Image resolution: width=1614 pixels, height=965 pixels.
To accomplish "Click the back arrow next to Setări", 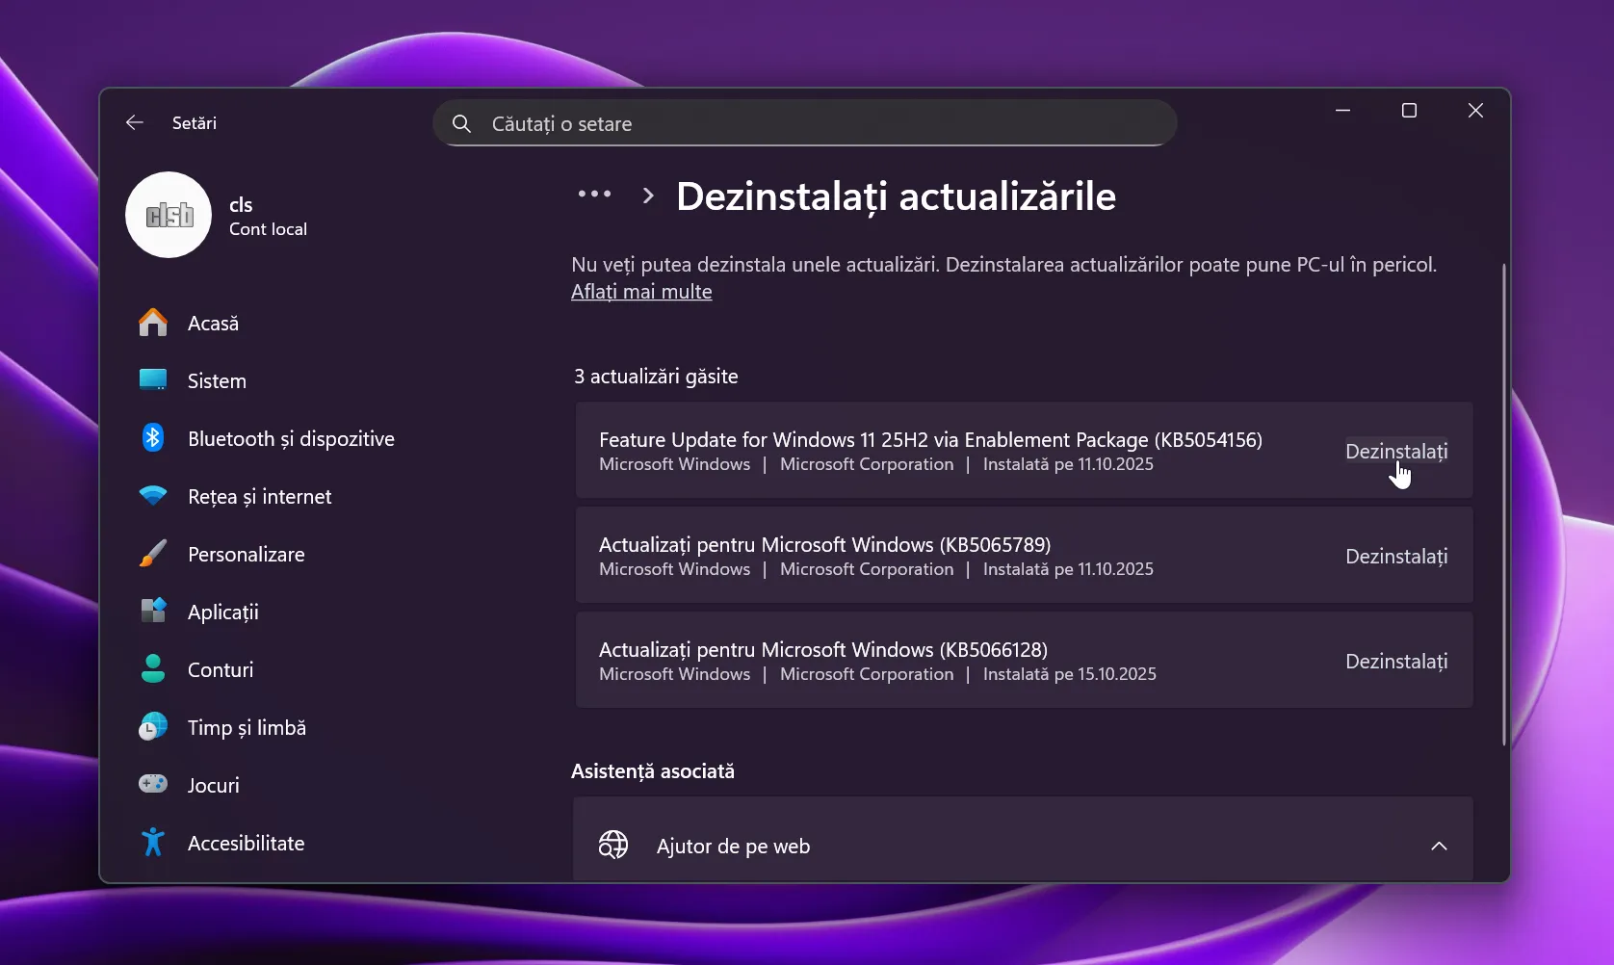I will [x=135, y=123].
